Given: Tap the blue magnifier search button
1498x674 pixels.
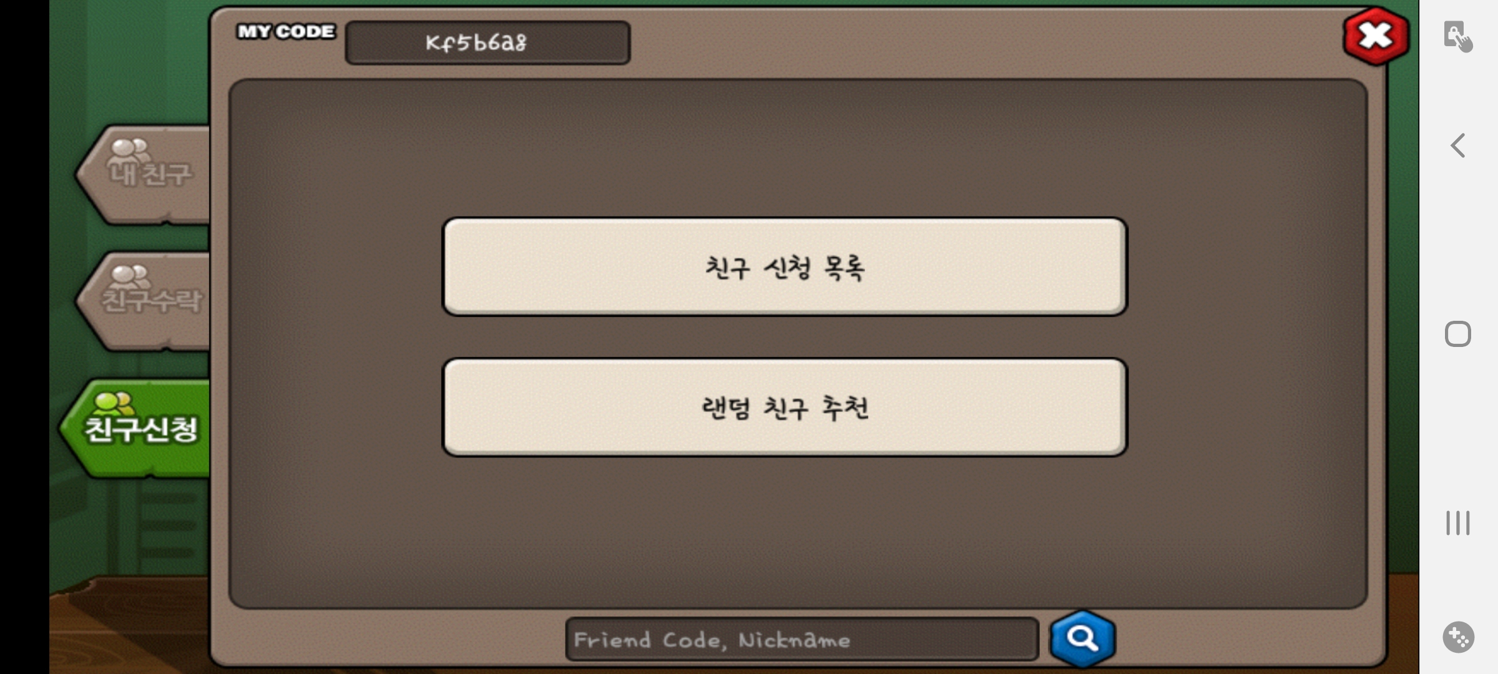Looking at the screenshot, I should [x=1083, y=638].
